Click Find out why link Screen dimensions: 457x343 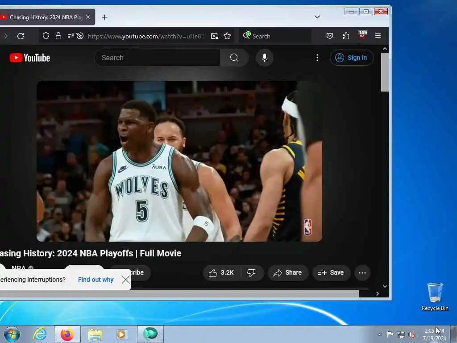[x=96, y=280]
